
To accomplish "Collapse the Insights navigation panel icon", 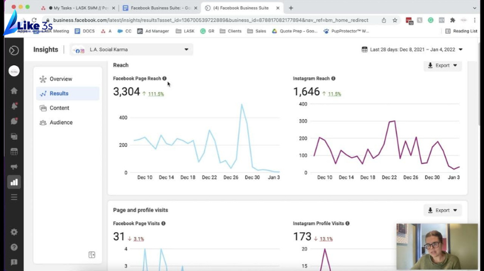I will [92, 255].
